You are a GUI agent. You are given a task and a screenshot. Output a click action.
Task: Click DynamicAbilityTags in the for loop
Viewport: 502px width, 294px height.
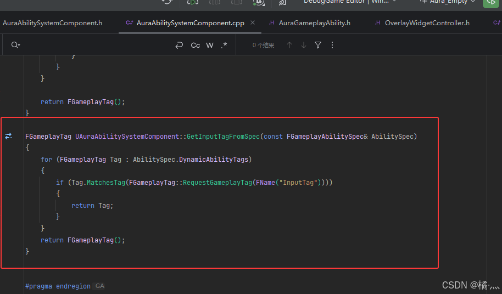[x=214, y=160]
